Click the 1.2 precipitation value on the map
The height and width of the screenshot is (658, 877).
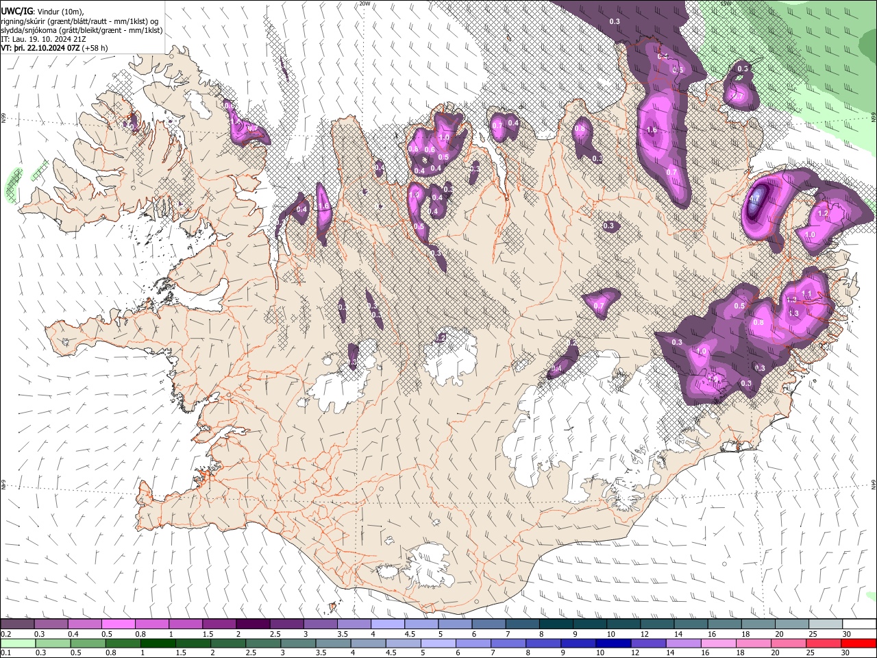point(824,213)
